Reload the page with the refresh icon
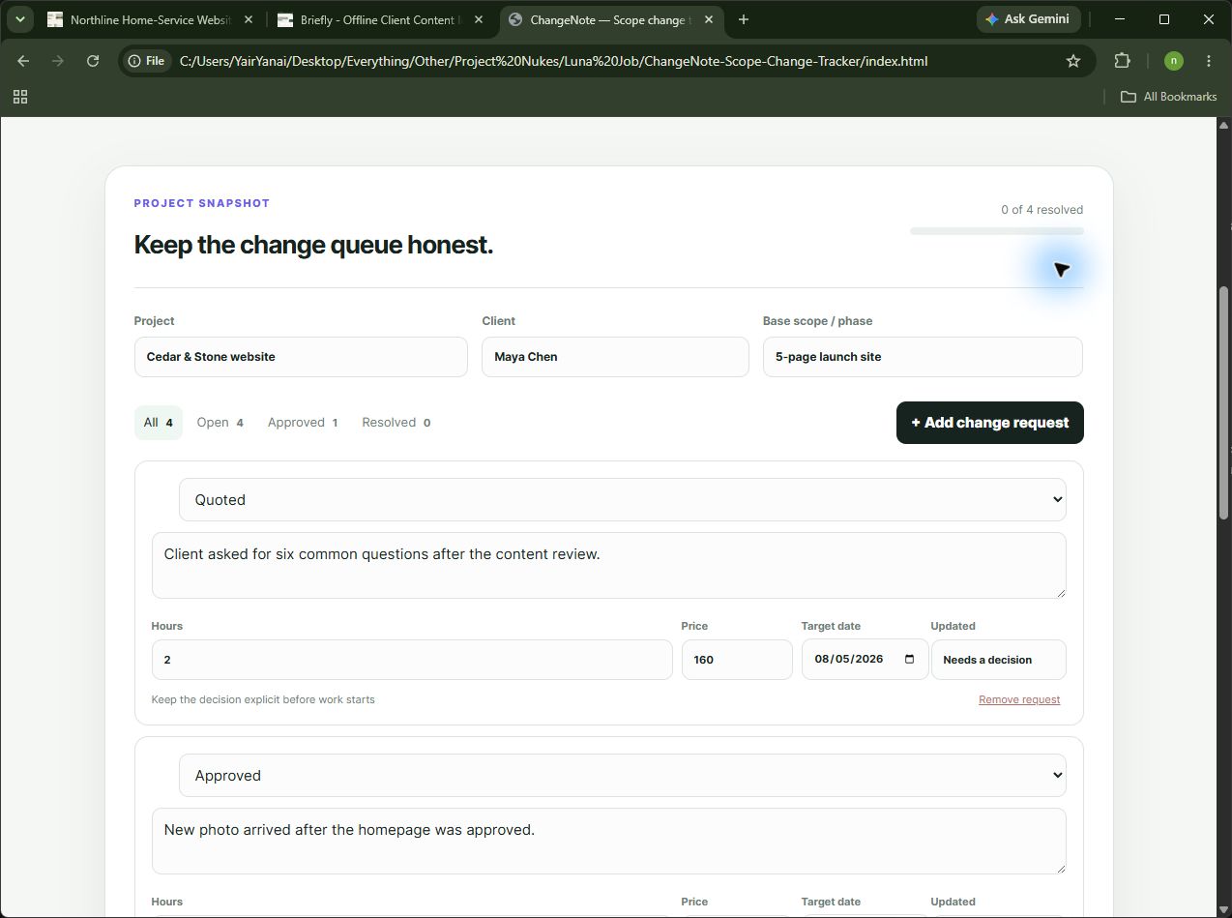This screenshot has width=1232, height=918. click(93, 61)
